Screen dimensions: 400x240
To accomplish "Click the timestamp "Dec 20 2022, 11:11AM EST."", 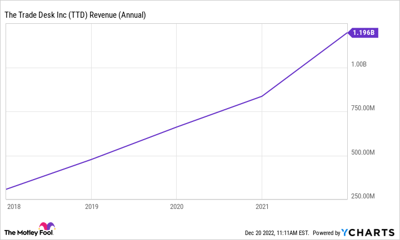I will 277,233.
